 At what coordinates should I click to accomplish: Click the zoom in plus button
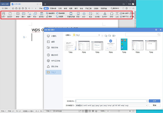pyautogui.click(x=130, y=111)
